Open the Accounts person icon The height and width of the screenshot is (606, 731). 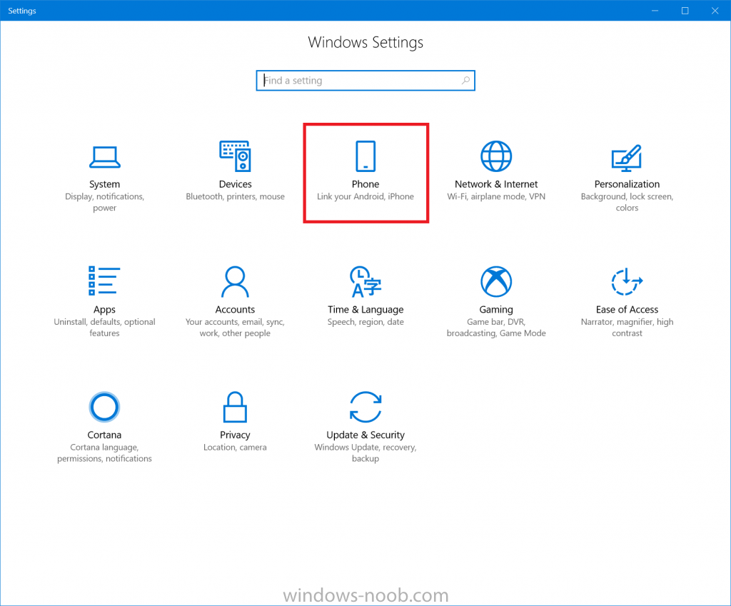click(x=235, y=281)
